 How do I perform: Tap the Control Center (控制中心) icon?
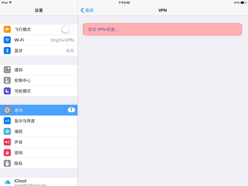[x=7, y=80]
